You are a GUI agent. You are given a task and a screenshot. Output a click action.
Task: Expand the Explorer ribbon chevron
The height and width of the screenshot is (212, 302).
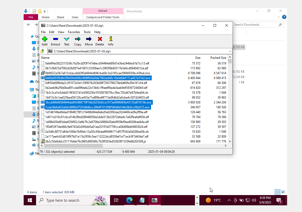pos(278,17)
